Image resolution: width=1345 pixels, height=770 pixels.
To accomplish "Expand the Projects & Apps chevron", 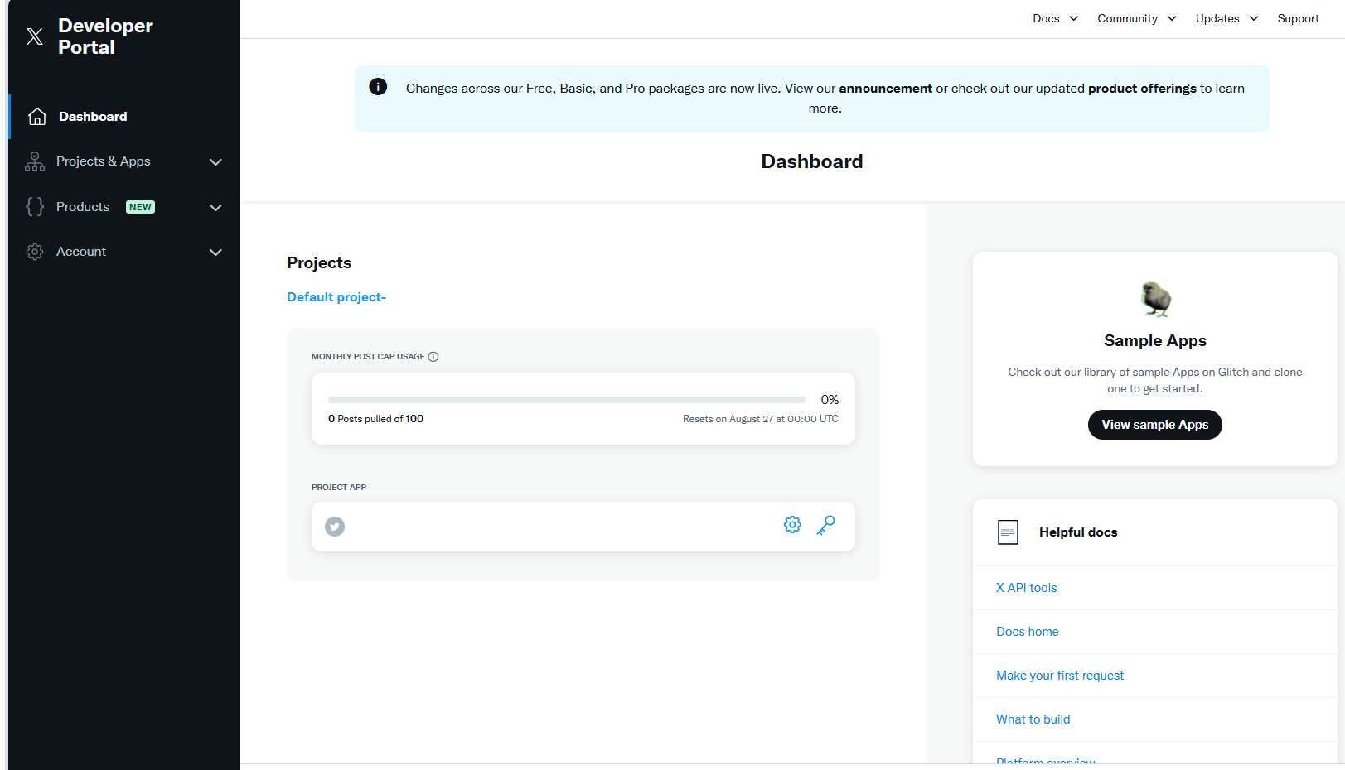I will tap(216, 162).
